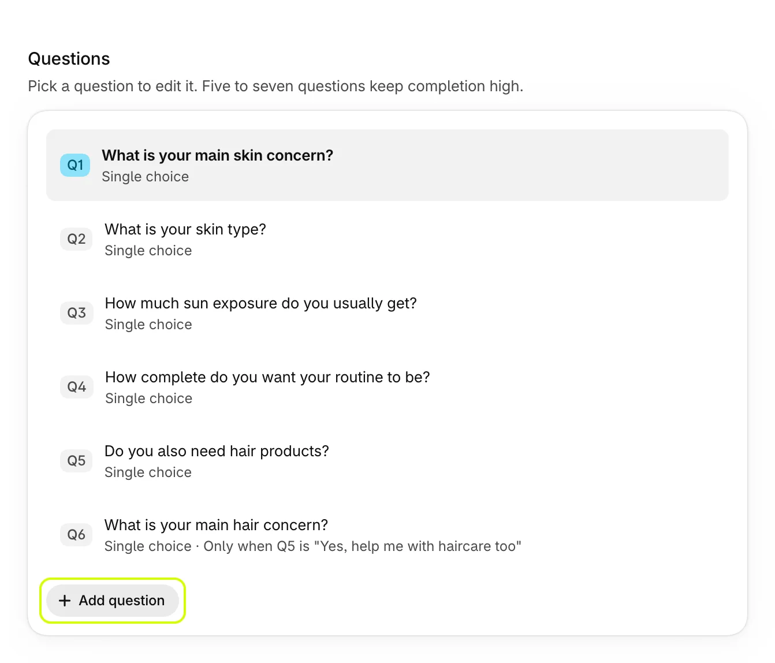Click the Q6 condition text about Q5

[x=362, y=546]
